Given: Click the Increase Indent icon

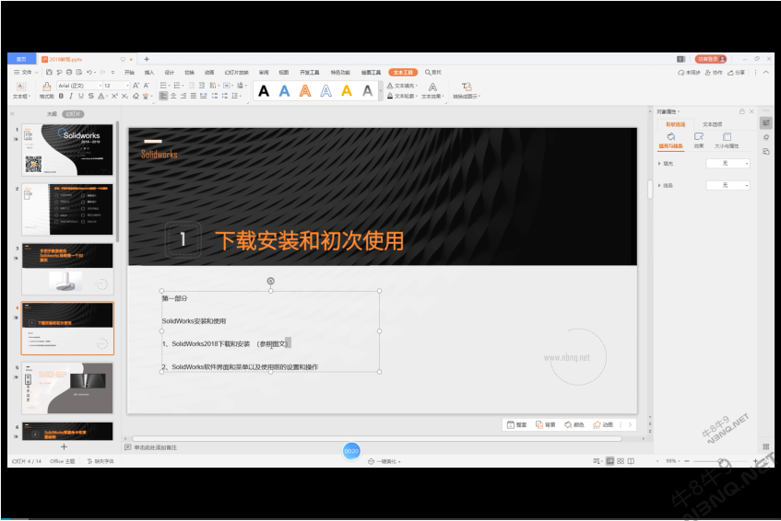Looking at the screenshot, I should tap(202, 86).
